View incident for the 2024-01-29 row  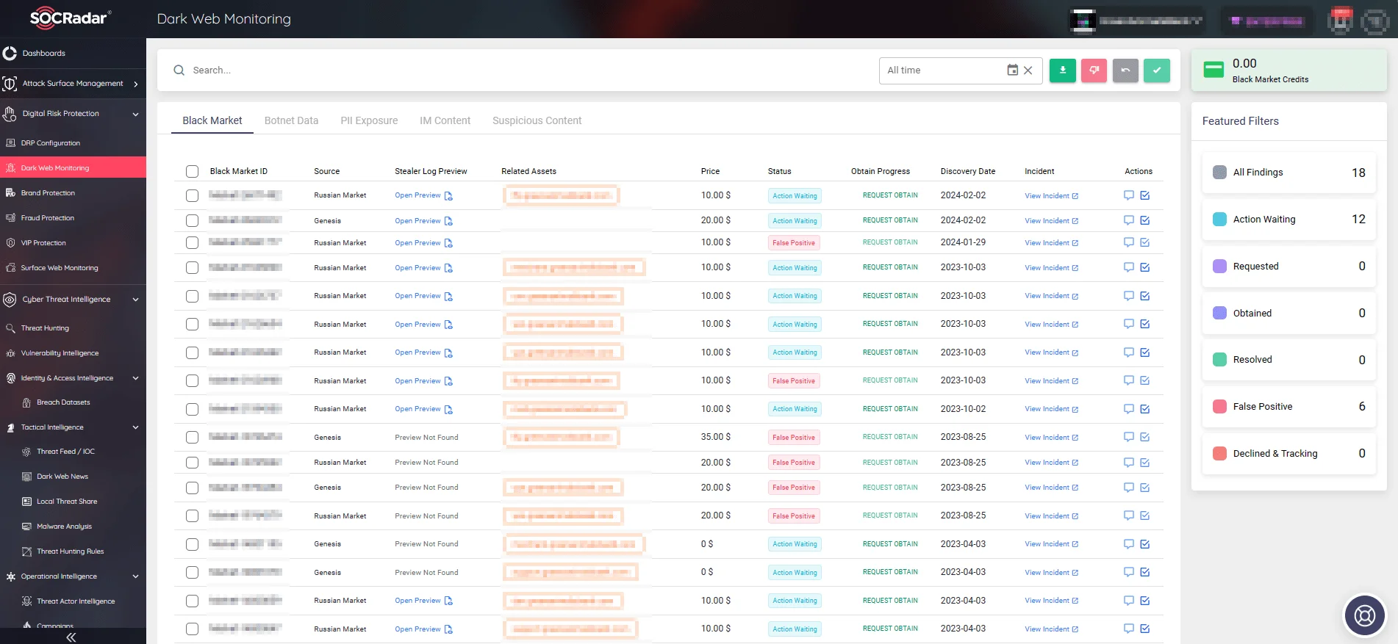point(1051,243)
